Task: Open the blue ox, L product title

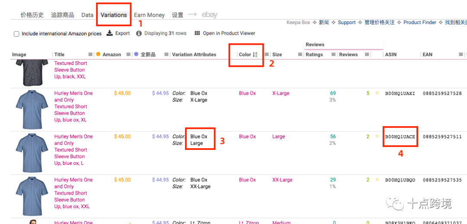Action: tap(73, 150)
